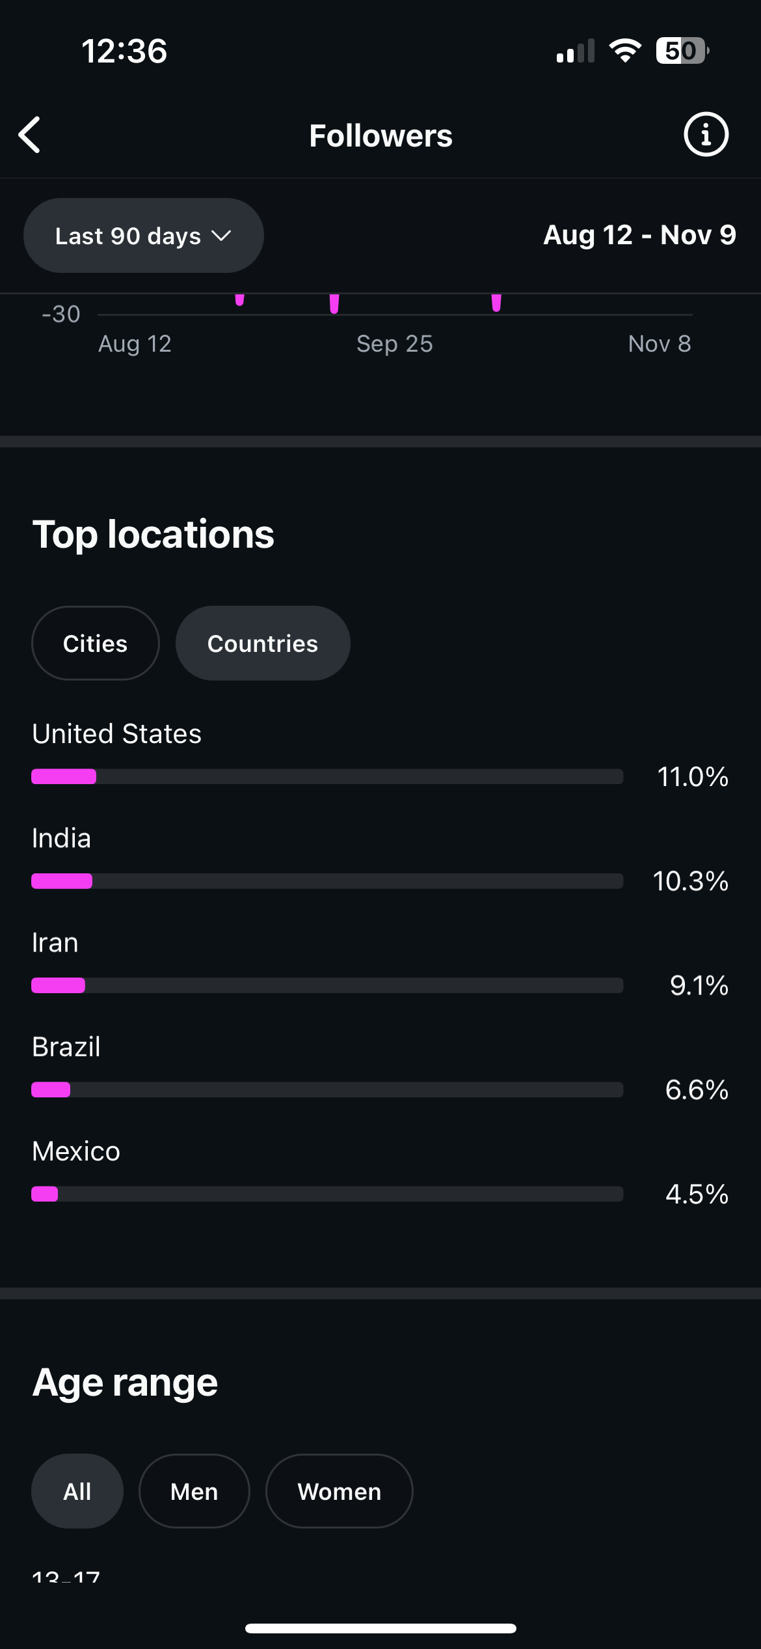
Task: Tap the Brazil percentage bar
Action: pyautogui.click(x=327, y=1090)
